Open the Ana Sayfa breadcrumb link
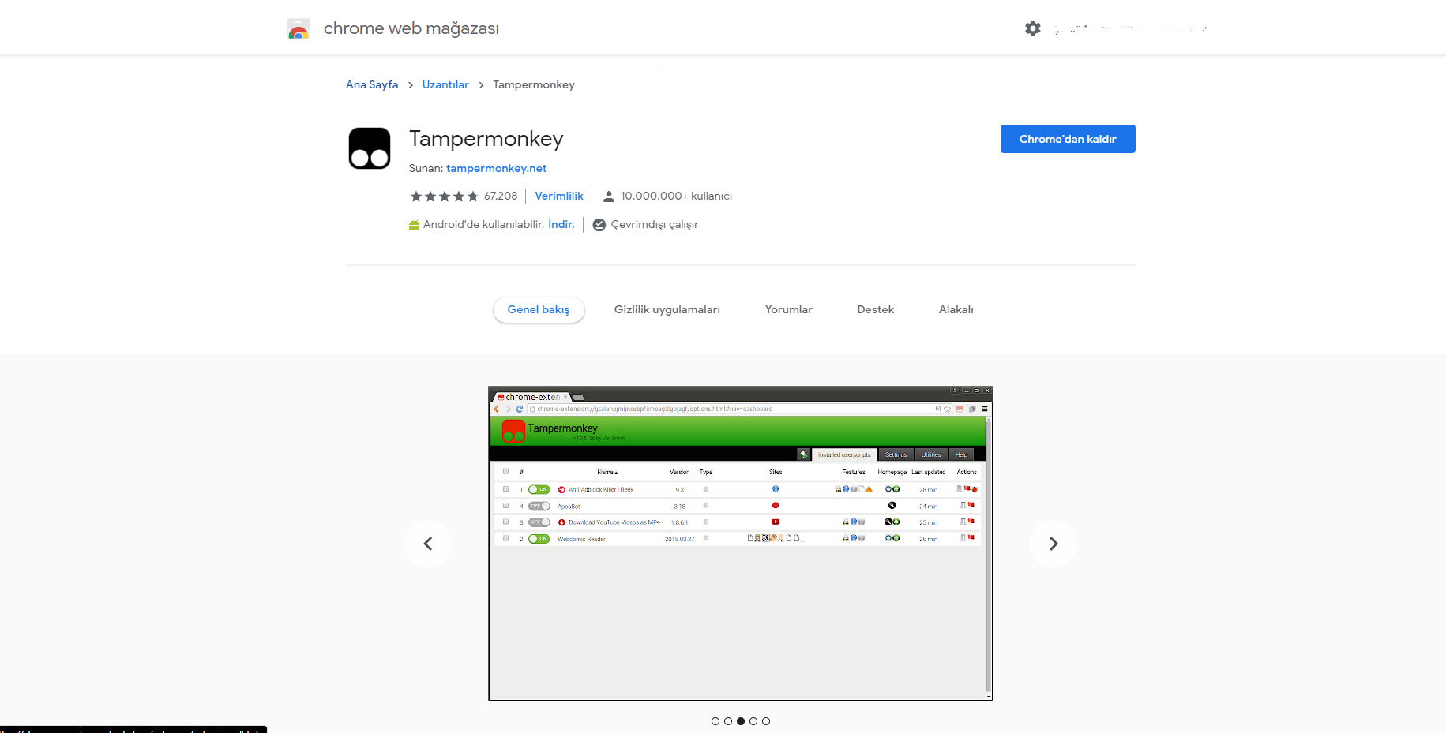The width and height of the screenshot is (1446, 733). pyautogui.click(x=372, y=84)
